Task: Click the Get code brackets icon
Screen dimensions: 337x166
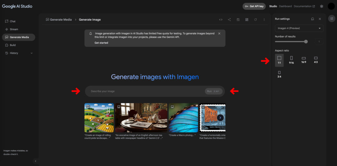Action: click(x=221, y=19)
